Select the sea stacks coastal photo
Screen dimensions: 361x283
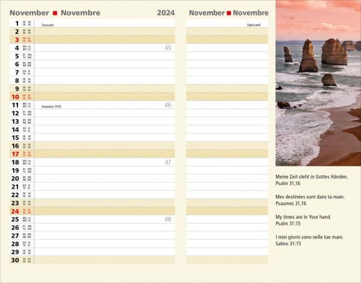pos(318,83)
